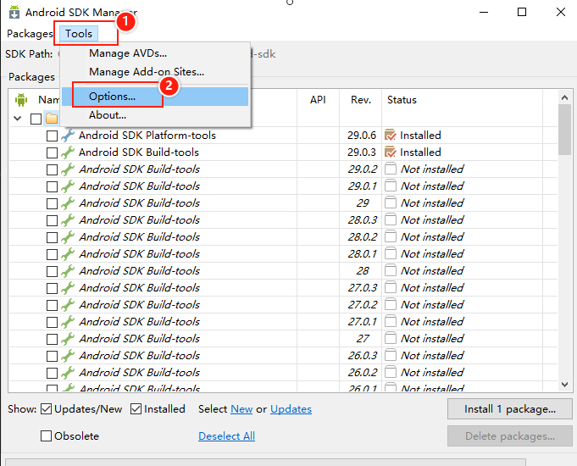Viewport: 577px width, 466px height.
Task: Click wrench icon for Build-tools 29.0.2
Action: point(68,169)
